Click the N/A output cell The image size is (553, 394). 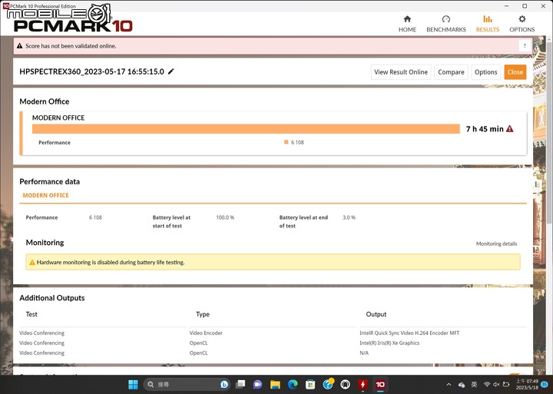pos(364,353)
